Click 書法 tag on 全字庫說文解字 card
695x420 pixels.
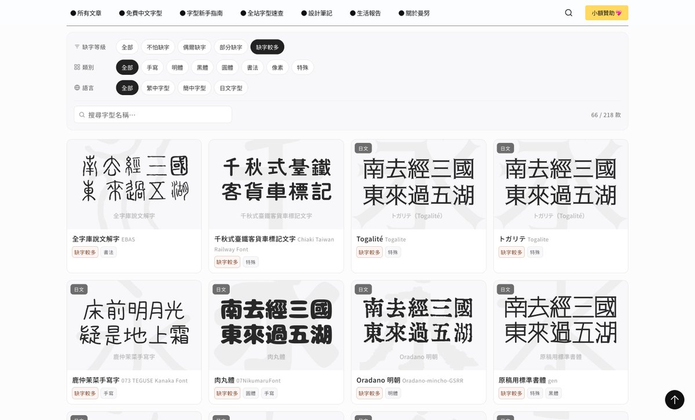tap(109, 252)
